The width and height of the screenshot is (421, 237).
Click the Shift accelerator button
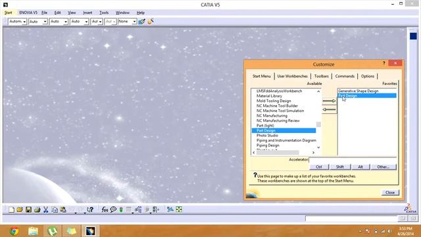pyautogui.click(x=340, y=167)
